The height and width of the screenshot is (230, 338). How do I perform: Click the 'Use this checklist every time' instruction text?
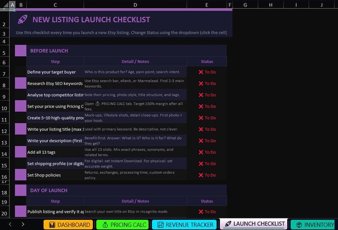[121, 32]
